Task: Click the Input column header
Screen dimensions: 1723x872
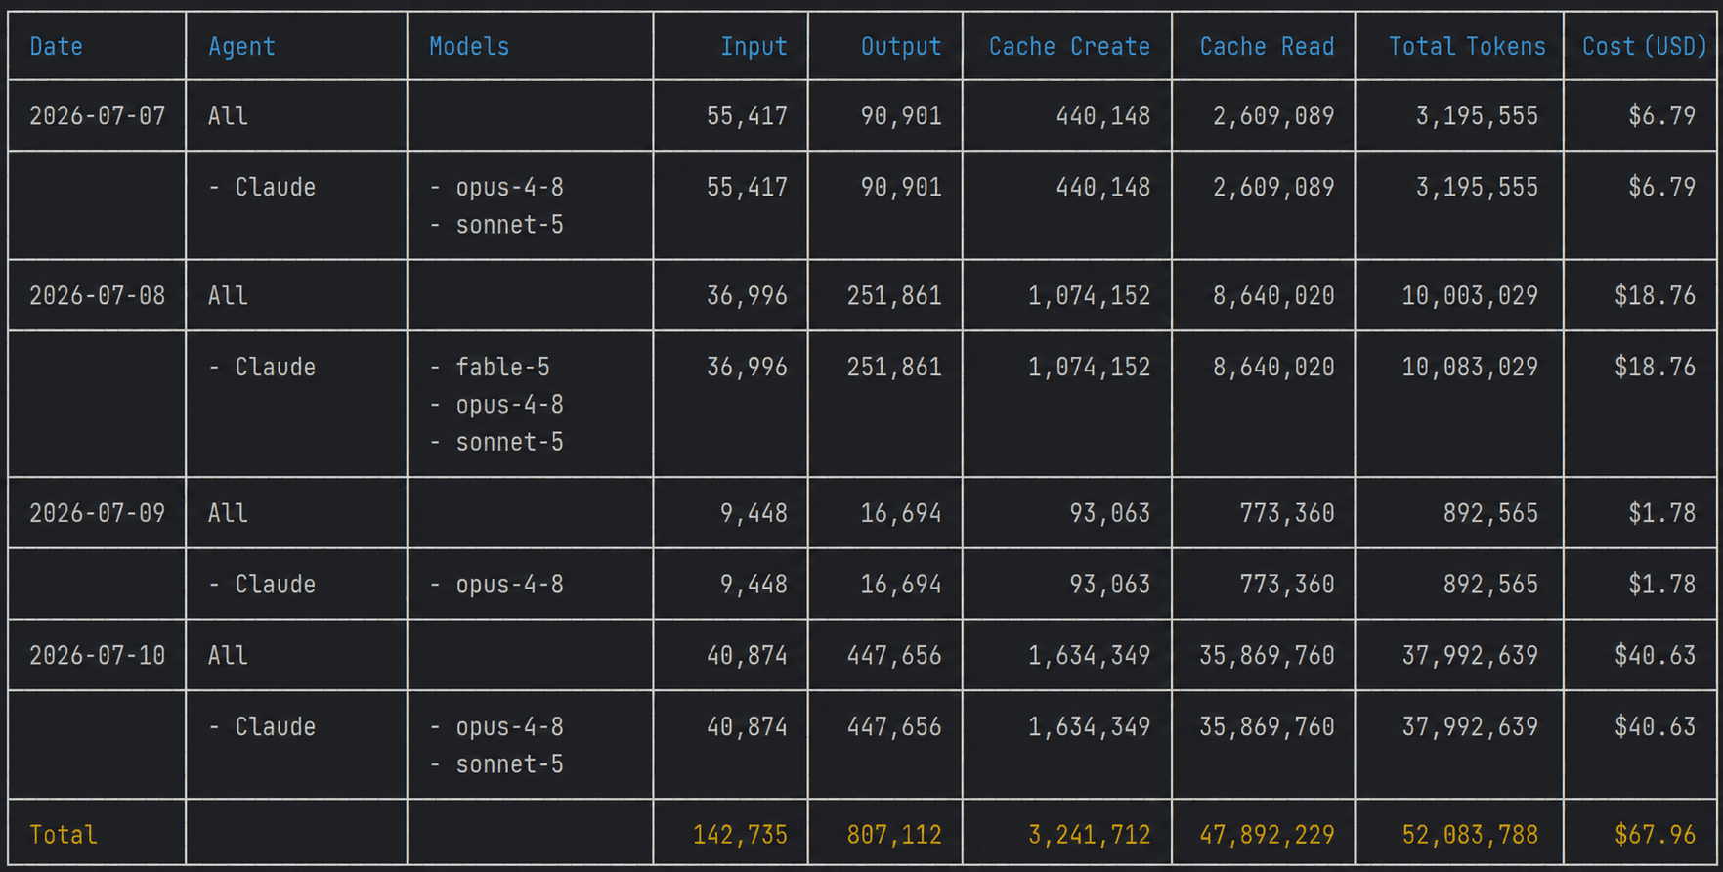Action: (x=754, y=46)
